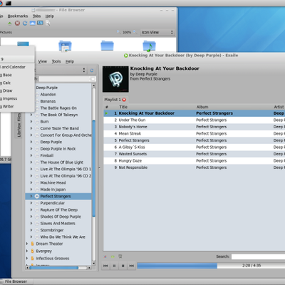The height and width of the screenshot is (285, 285).
Task: Pause the current track
Action: (x=114, y=266)
